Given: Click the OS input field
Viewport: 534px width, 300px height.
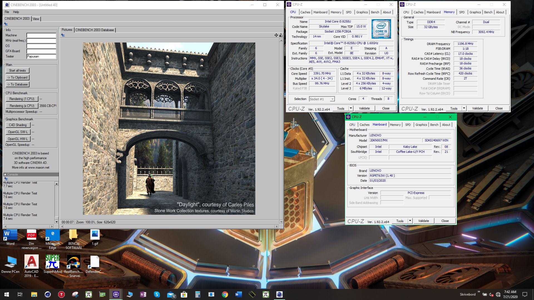Looking at the screenshot, I should (x=41, y=46).
